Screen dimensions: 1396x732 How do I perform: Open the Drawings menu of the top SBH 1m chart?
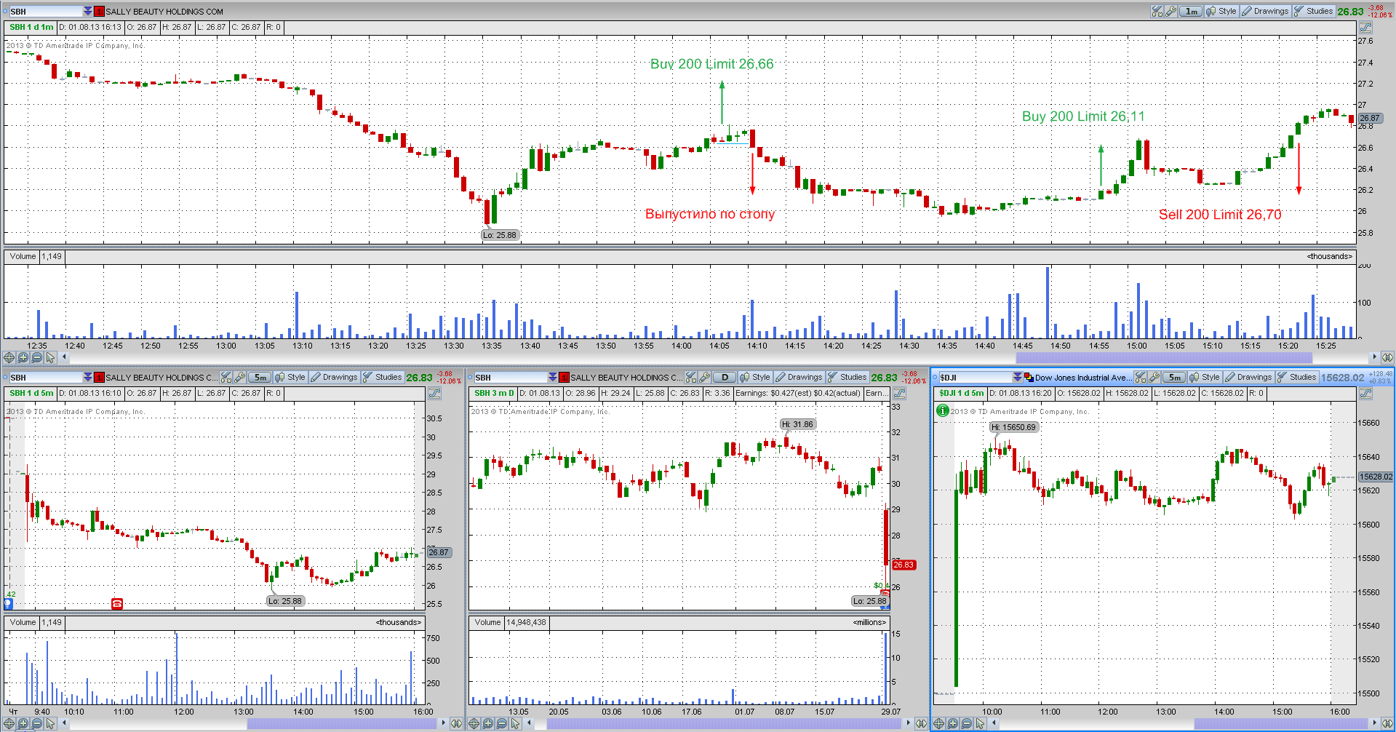coord(1265,11)
